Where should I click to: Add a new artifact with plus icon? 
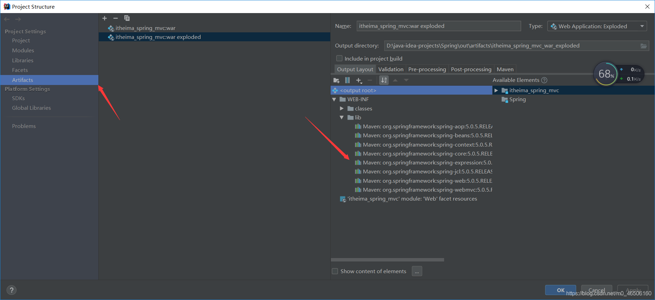[x=105, y=18]
